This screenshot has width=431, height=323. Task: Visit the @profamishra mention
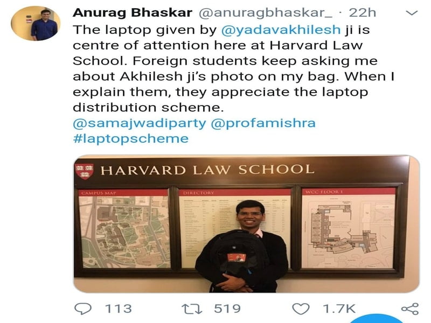coord(263,123)
